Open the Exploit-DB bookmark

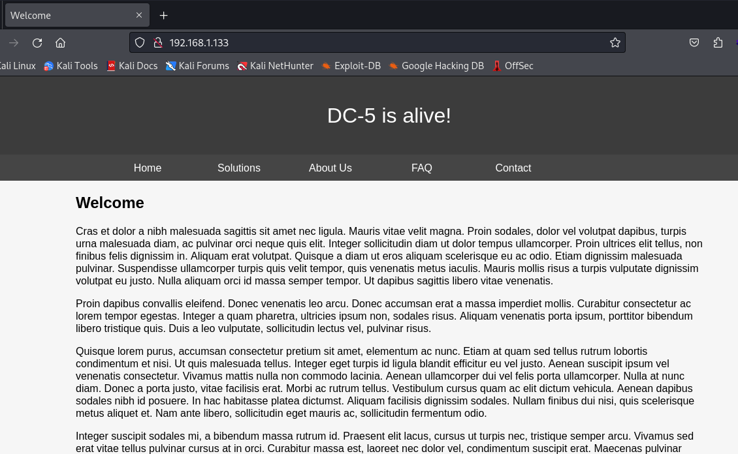[351, 66]
